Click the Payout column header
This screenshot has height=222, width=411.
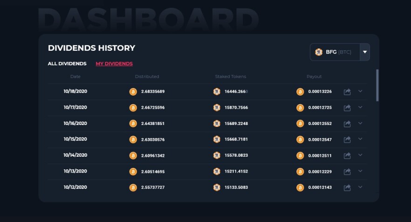(314, 76)
